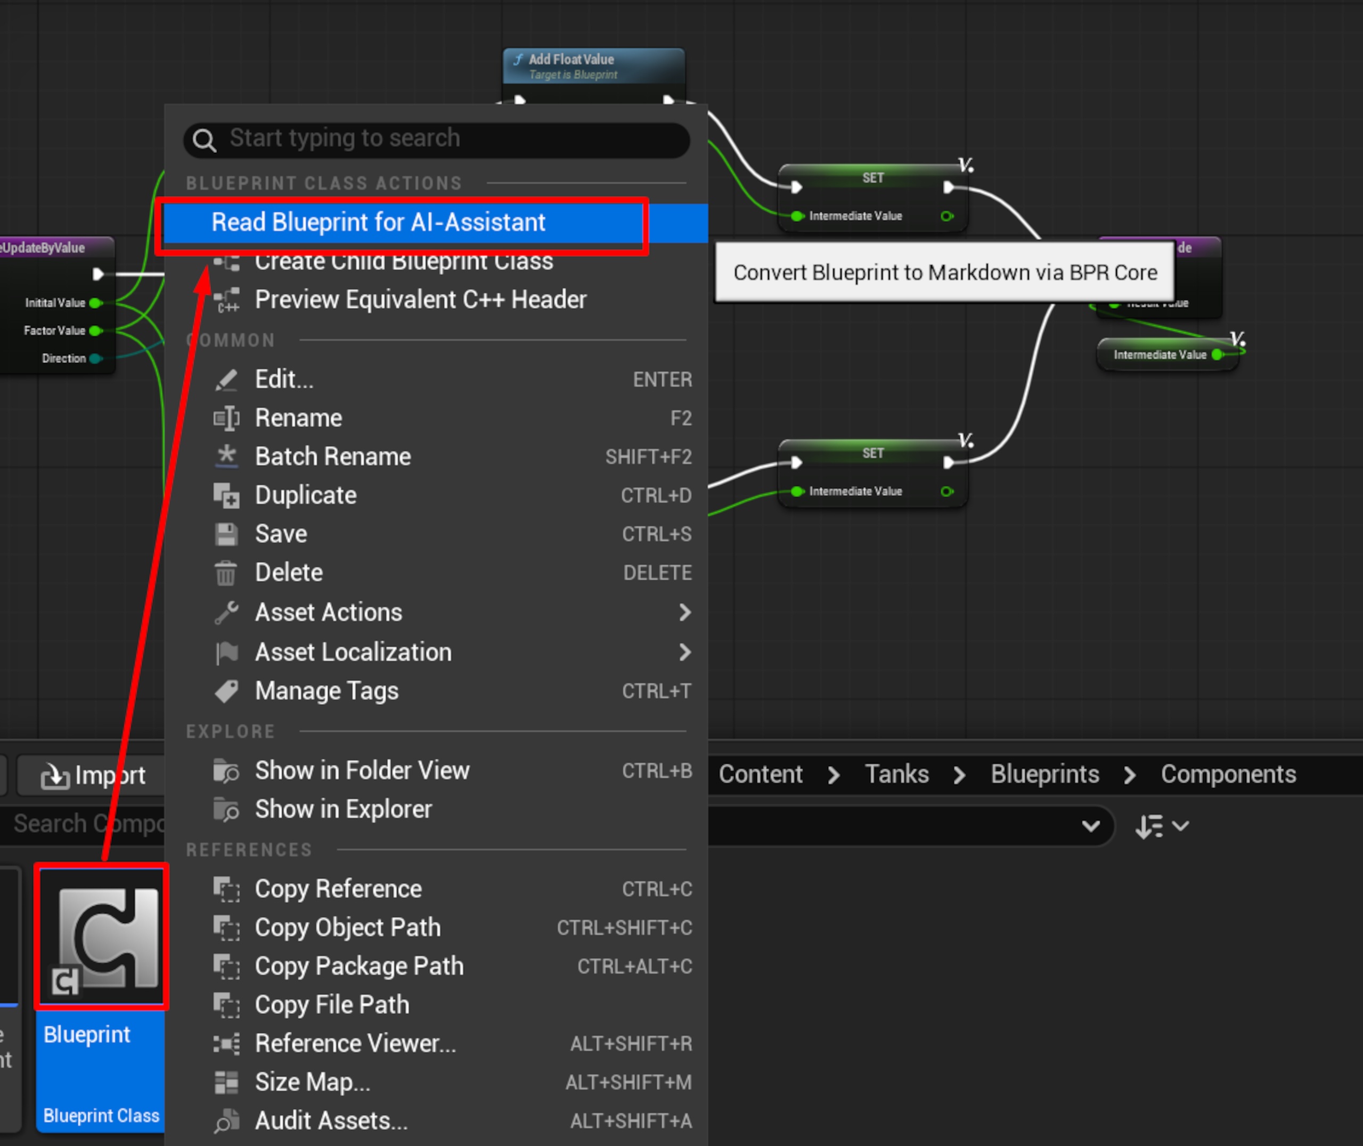Screen dimensions: 1363x1146
Task: Click the Show in Explorer icon
Action: 226,810
